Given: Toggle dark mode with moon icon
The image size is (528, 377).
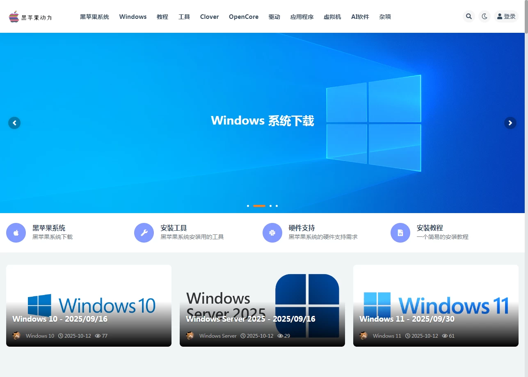Looking at the screenshot, I should (485, 16).
